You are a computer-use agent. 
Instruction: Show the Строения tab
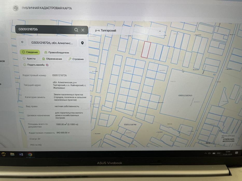76,59
